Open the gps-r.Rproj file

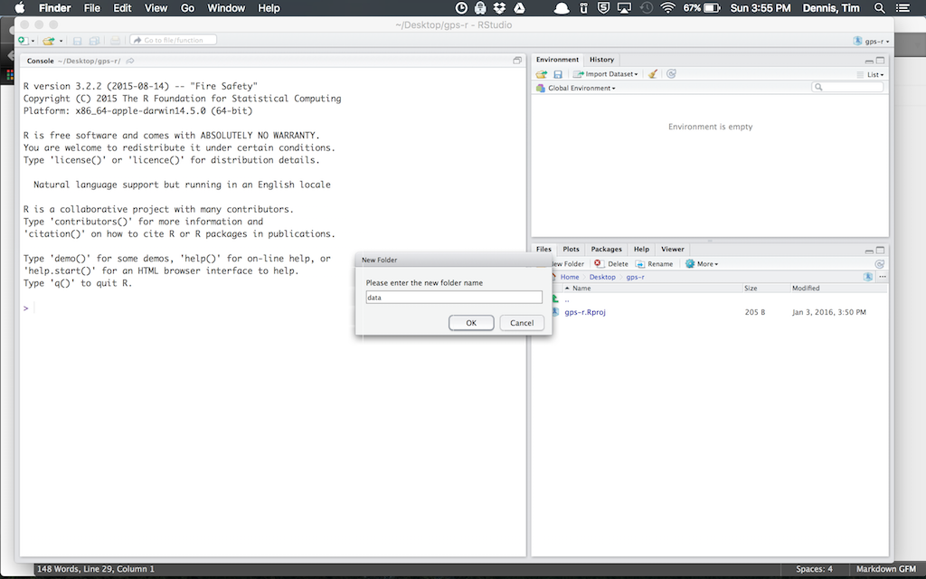(x=585, y=312)
